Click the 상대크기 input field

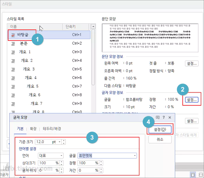(49, 163)
